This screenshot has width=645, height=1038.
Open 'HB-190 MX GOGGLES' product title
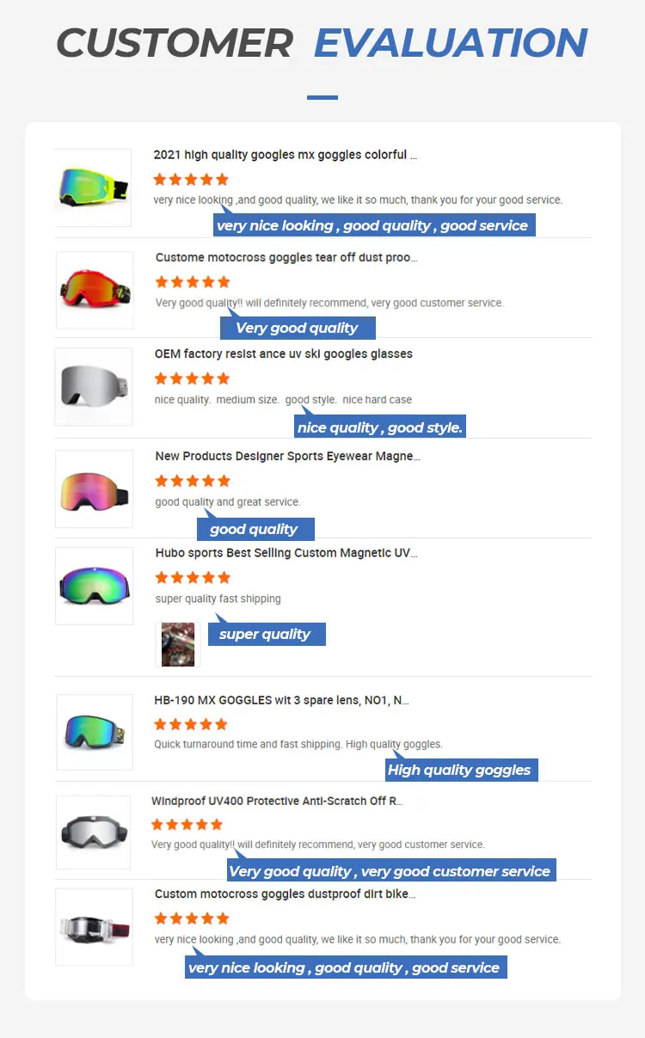coord(281,701)
